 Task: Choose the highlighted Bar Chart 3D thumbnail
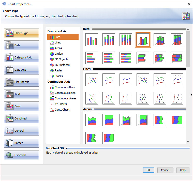coord(143,40)
